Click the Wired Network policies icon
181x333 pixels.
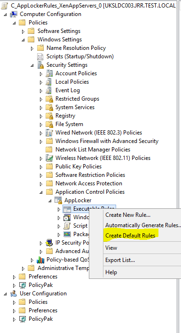pos(49,133)
